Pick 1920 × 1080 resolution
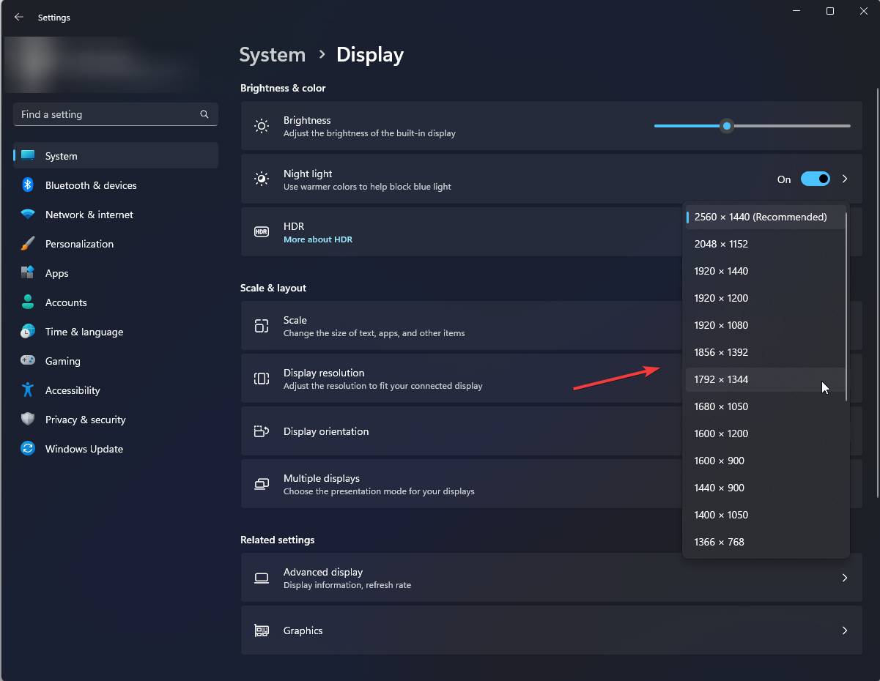The width and height of the screenshot is (880, 681). [x=765, y=325]
